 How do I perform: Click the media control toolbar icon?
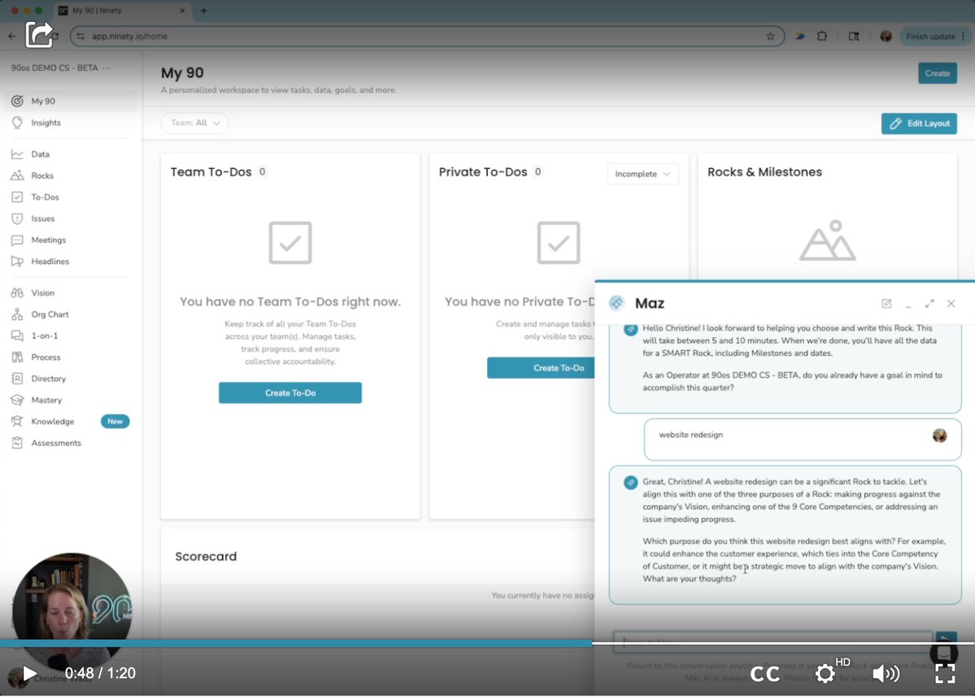point(854,36)
